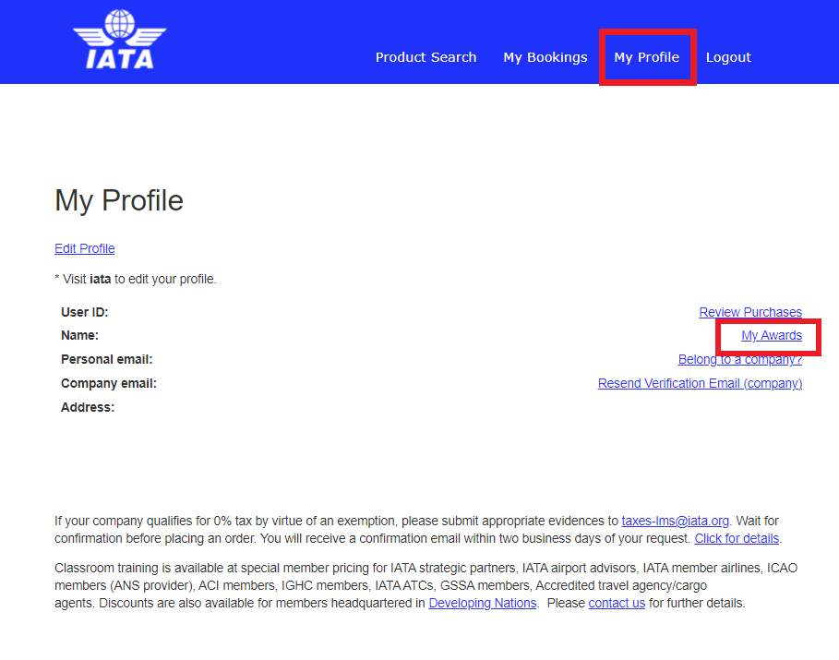The width and height of the screenshot is (839, 660).
Task: Open Product Search
Action: click(425, 56)
